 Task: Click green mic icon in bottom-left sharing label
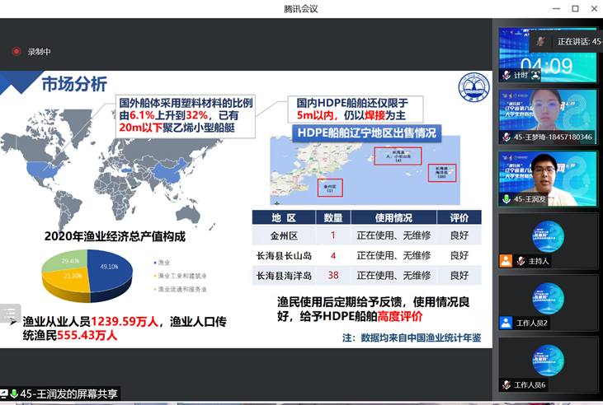[14, 393]
